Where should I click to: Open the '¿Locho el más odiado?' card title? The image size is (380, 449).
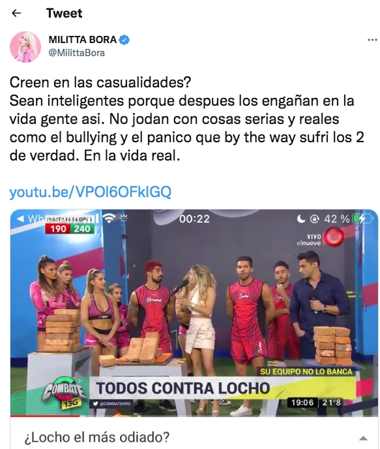click(97, 437)
